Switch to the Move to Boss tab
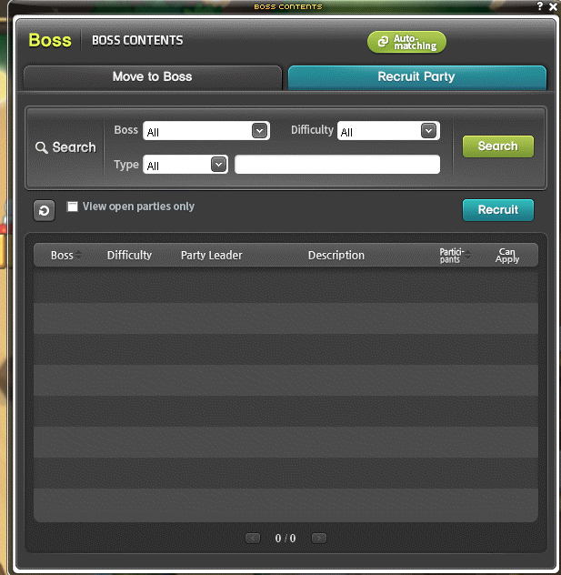This screenshot has height=575, width=561. click(x=153, y=77)
